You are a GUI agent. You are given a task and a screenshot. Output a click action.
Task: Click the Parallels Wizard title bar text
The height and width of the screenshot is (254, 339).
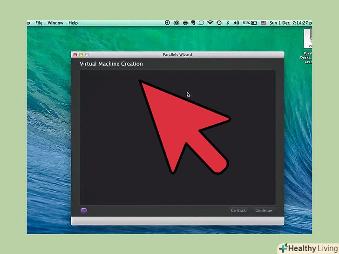click(x=177, y=54)
